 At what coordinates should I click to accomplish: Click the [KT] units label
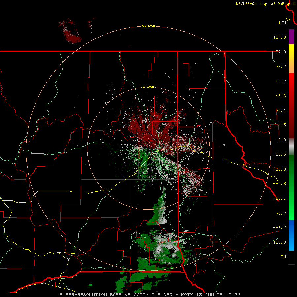281,23
